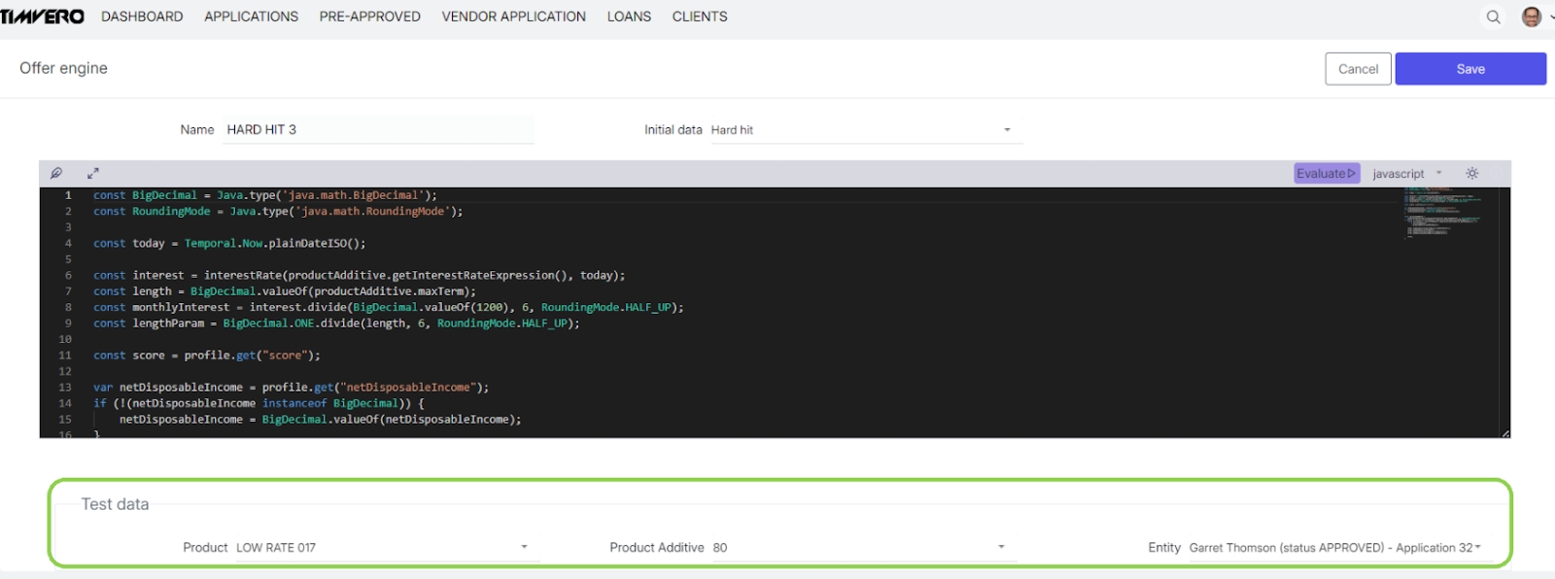The height and width of the screenshot is (579, 1555).
Task: Click the Cancel button
Action: [1358, 69]
